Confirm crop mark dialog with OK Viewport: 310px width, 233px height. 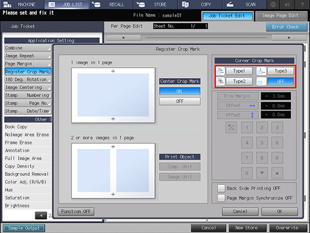click(x=279, y=211)
